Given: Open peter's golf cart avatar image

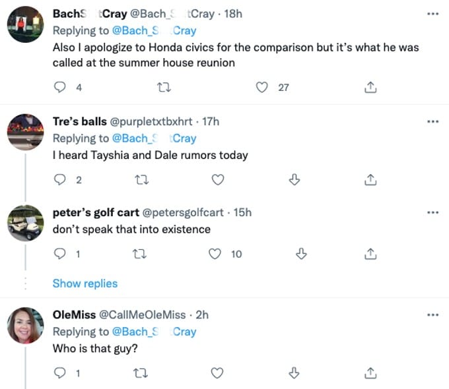Looking at the screenshot, I should click(25, 223).
